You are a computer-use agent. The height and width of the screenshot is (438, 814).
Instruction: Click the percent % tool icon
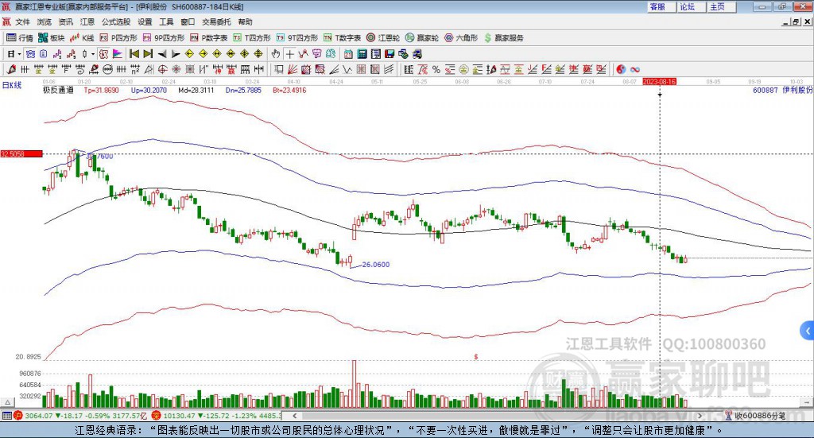[436, 69]
